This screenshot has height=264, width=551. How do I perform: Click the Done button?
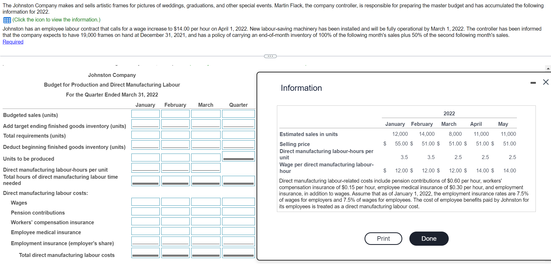[429, 239]
